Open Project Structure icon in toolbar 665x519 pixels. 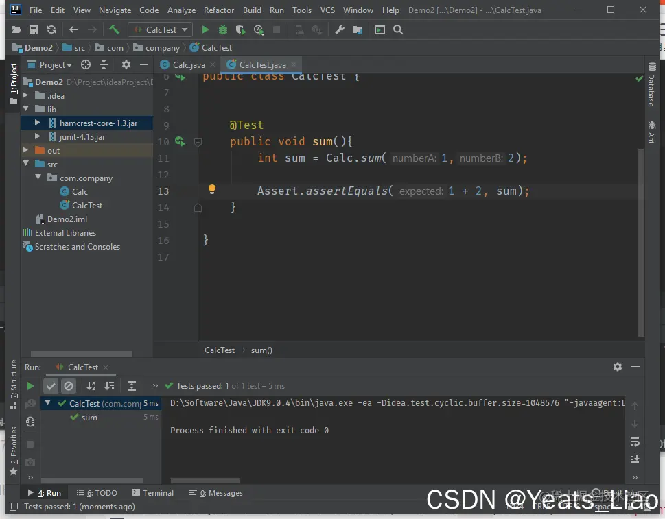[x=358, y=29]
